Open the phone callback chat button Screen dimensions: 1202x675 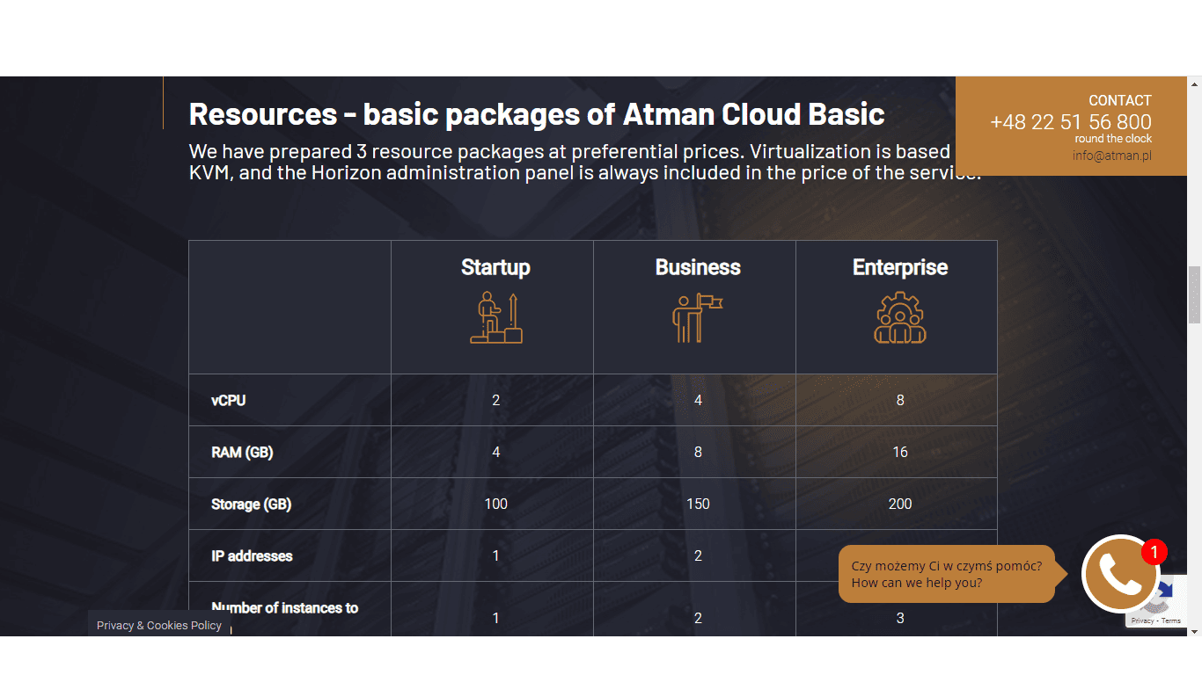[1120, 574]
